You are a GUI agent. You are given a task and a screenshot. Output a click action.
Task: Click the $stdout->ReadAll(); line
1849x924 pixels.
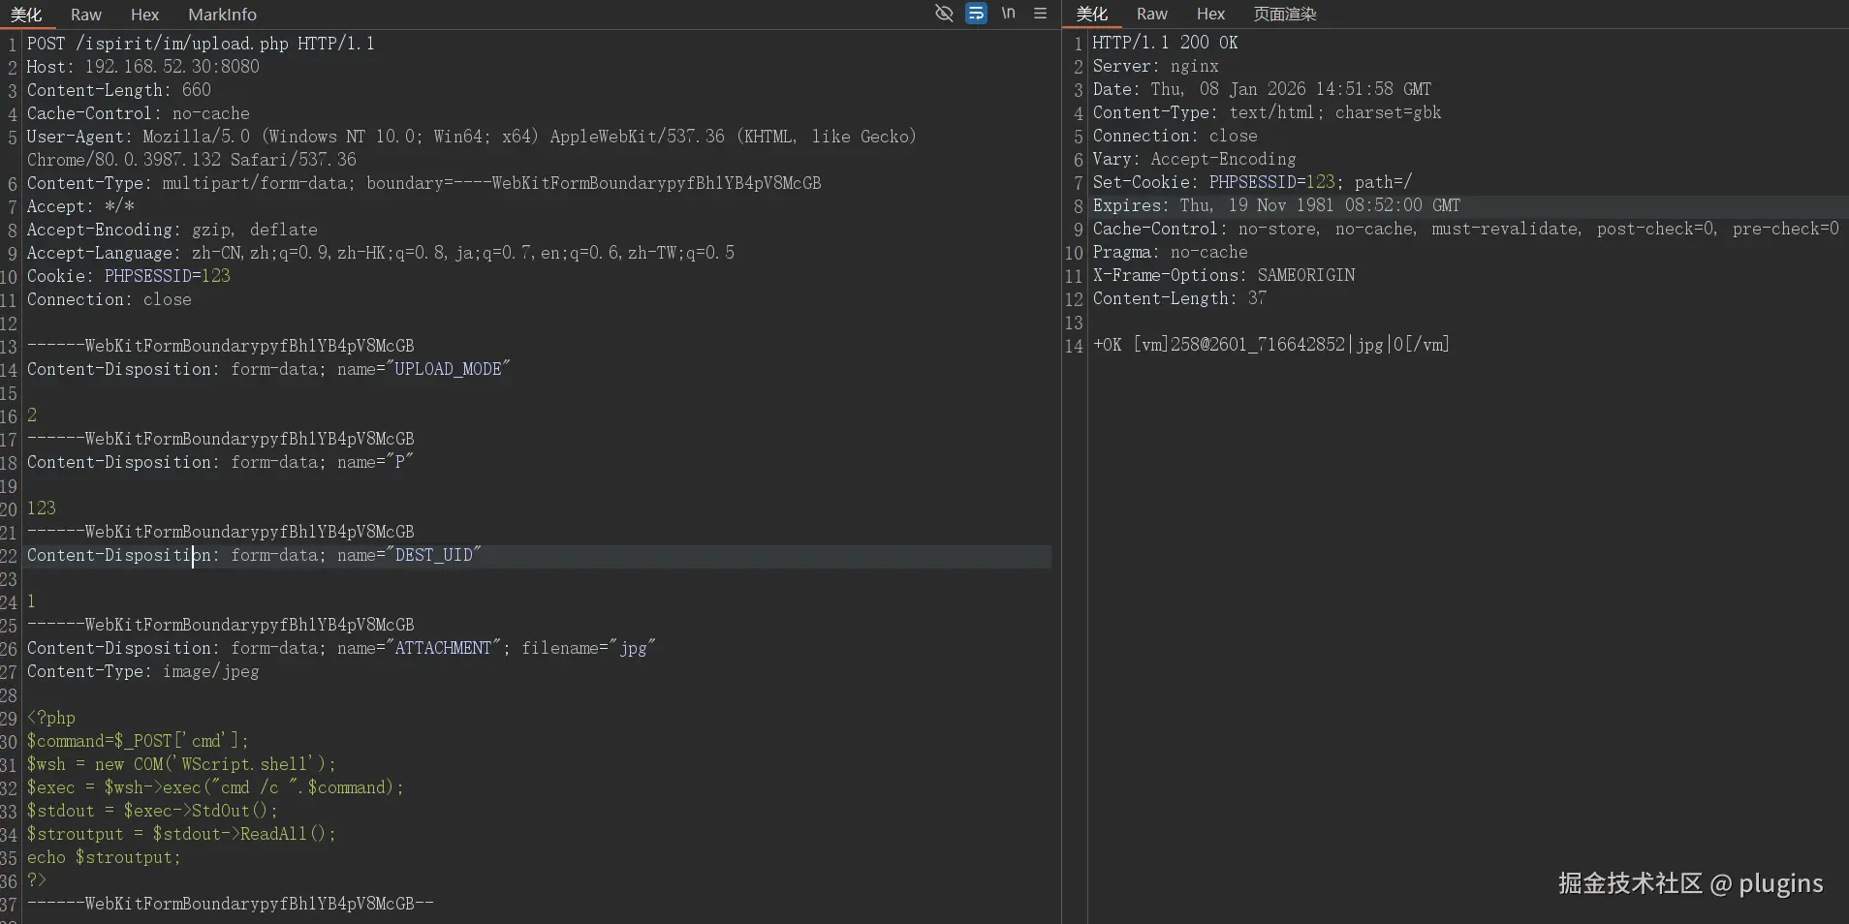(181, 834)
